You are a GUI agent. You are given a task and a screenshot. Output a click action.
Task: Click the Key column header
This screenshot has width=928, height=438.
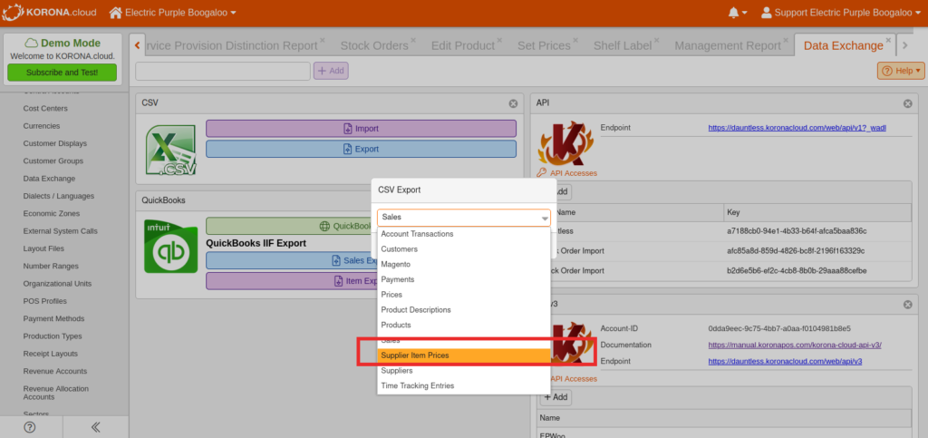pos(817,212)
